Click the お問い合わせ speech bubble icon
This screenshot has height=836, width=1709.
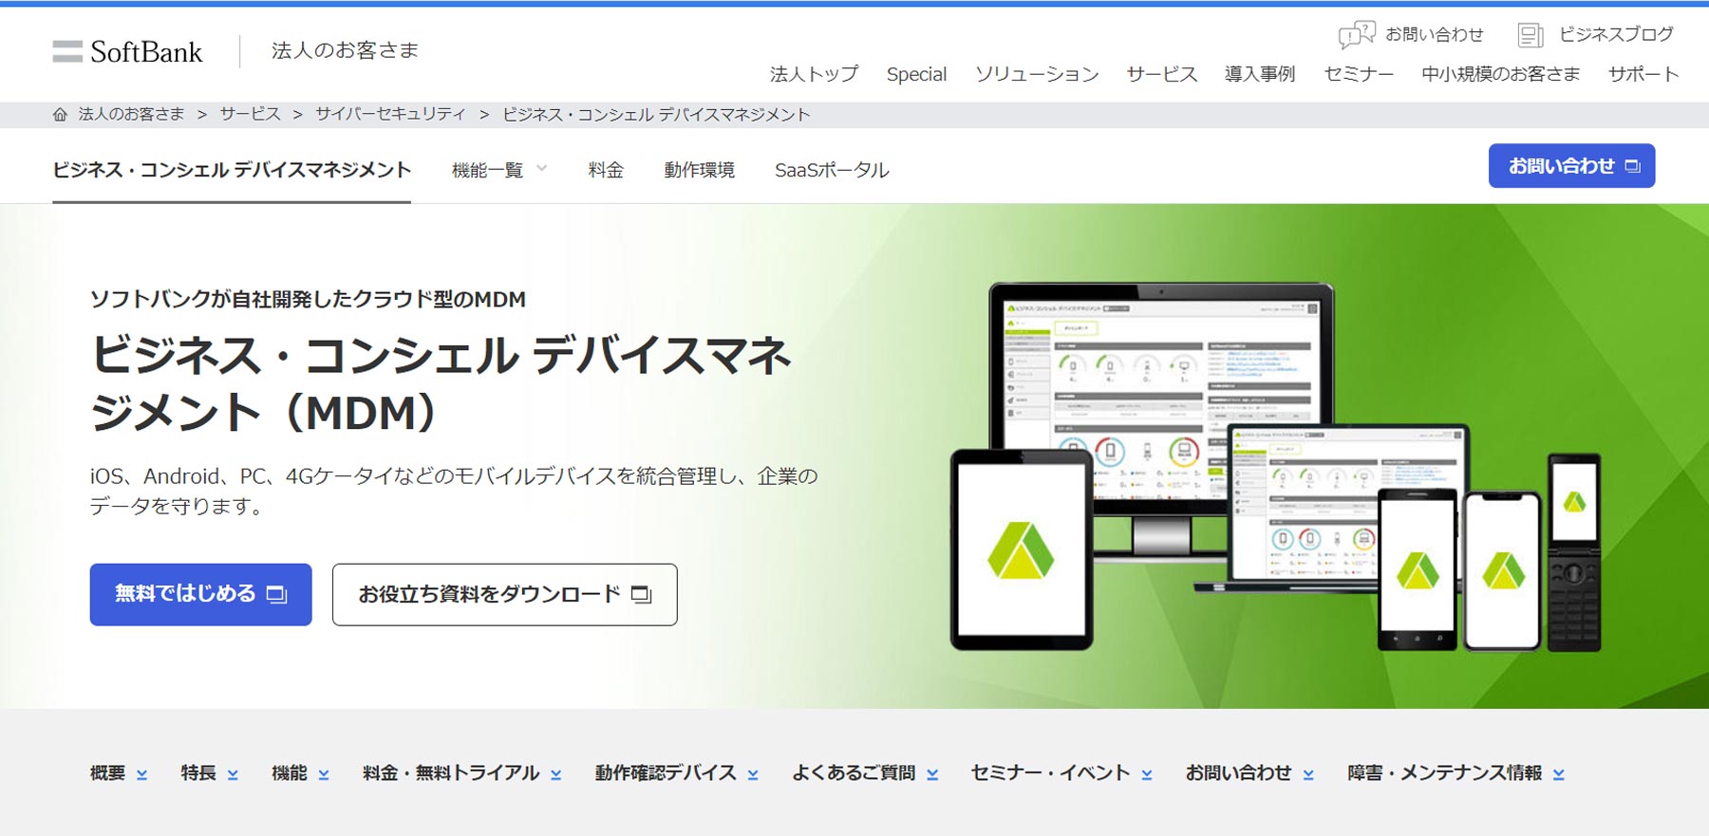click(1357, 35)
